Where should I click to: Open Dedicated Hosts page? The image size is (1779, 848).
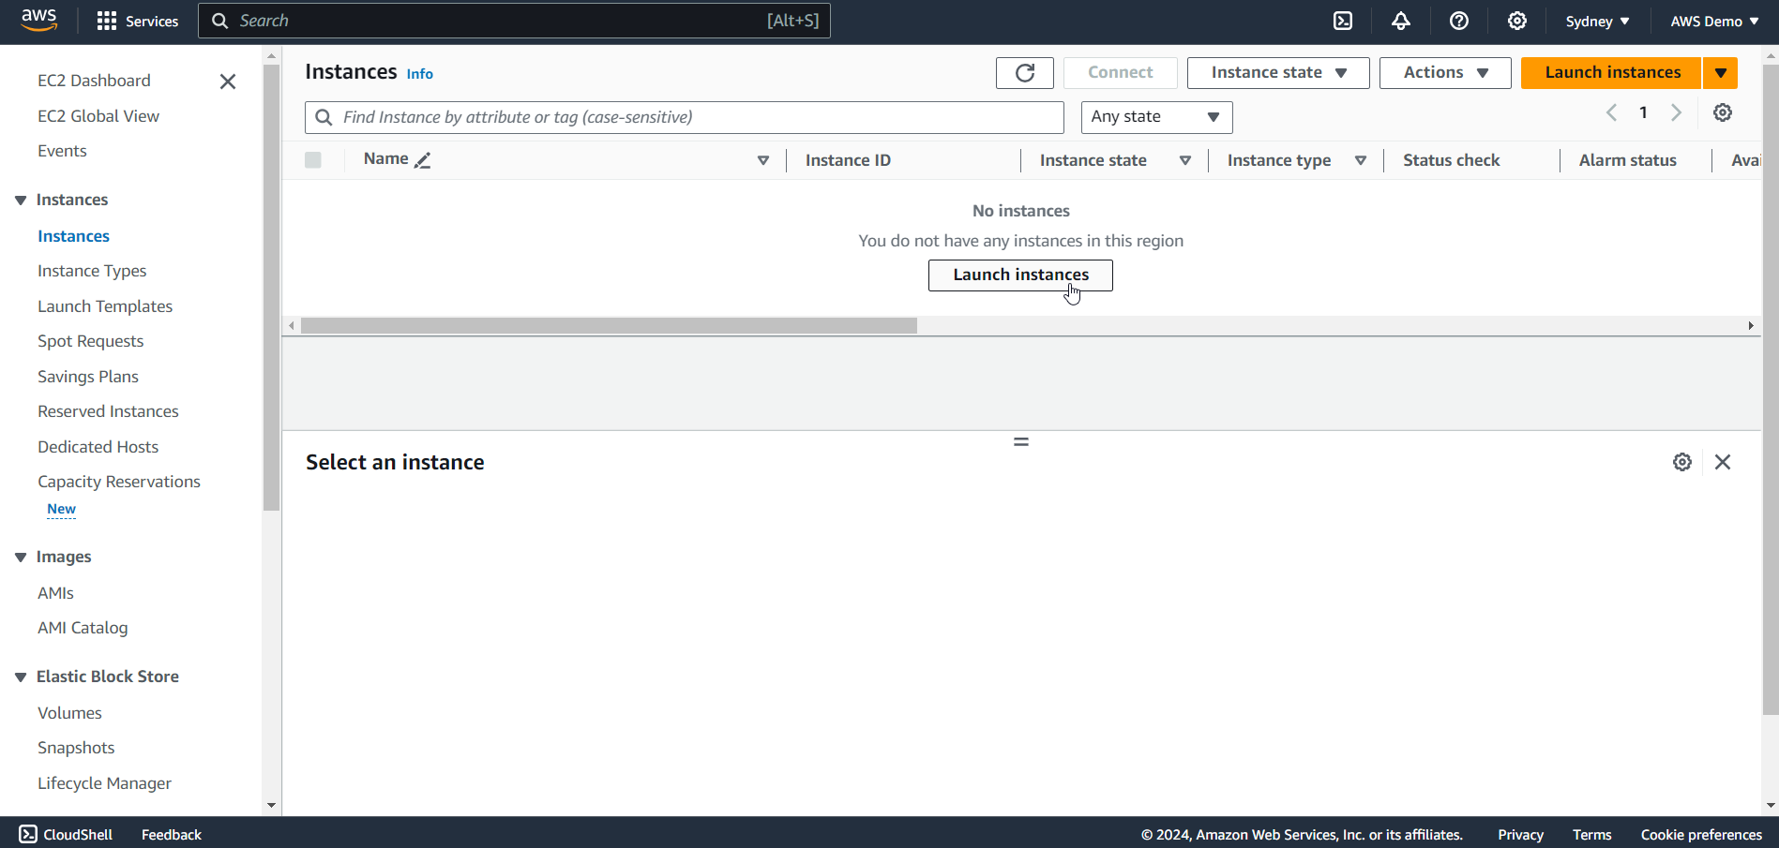coord(98,447)
